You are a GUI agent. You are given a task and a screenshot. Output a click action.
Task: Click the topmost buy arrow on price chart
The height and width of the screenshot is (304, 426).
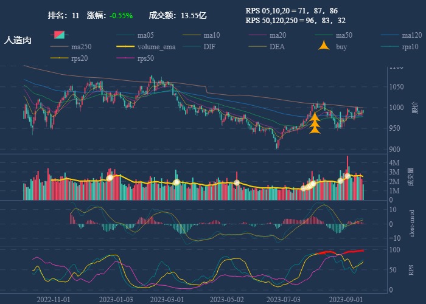point(315,116)
